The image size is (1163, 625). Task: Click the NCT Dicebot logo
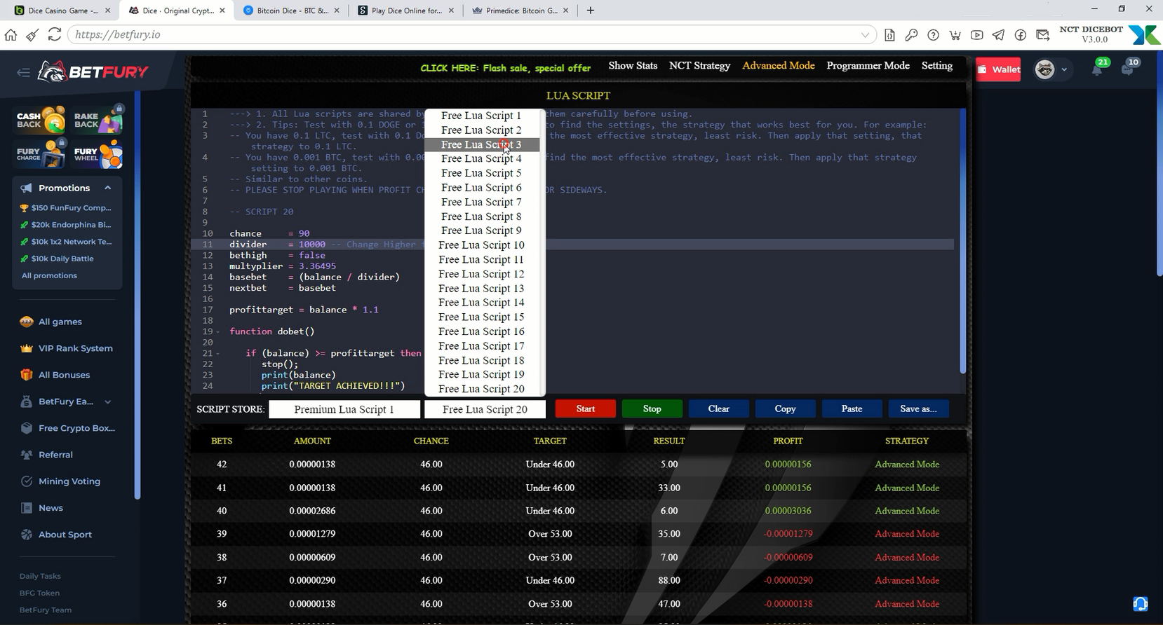pyautogui.click(x=1143, y=34)
